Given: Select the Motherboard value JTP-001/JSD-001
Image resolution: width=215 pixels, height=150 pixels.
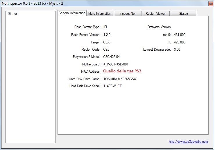Looking at the screenshot, I should (x=116, y=64).
